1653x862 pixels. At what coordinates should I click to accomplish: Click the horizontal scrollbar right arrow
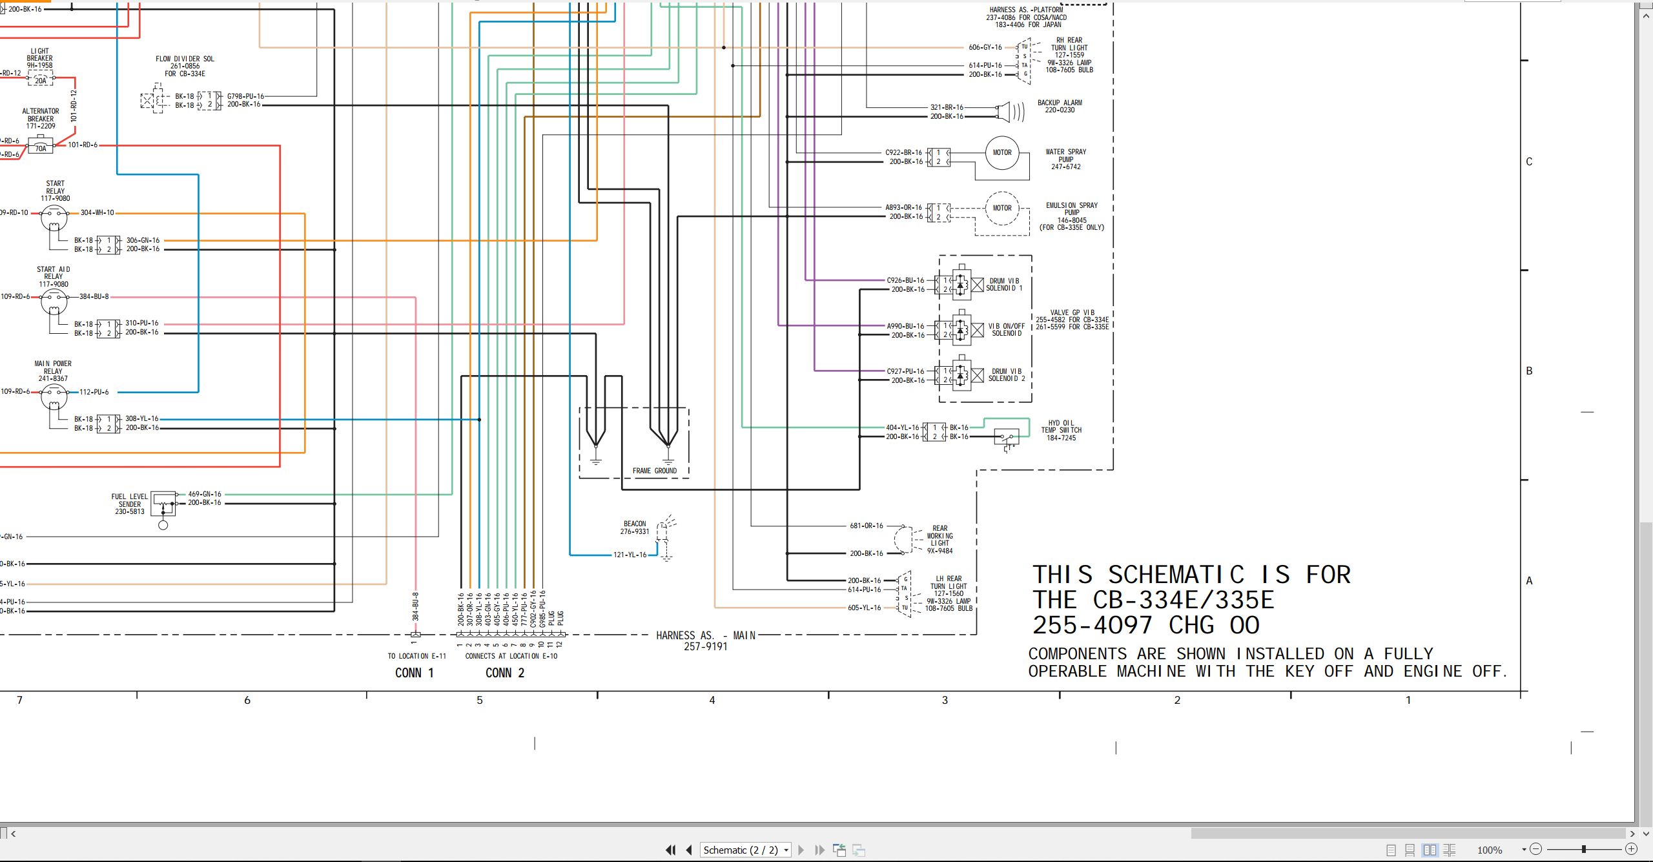point(1632,834)
